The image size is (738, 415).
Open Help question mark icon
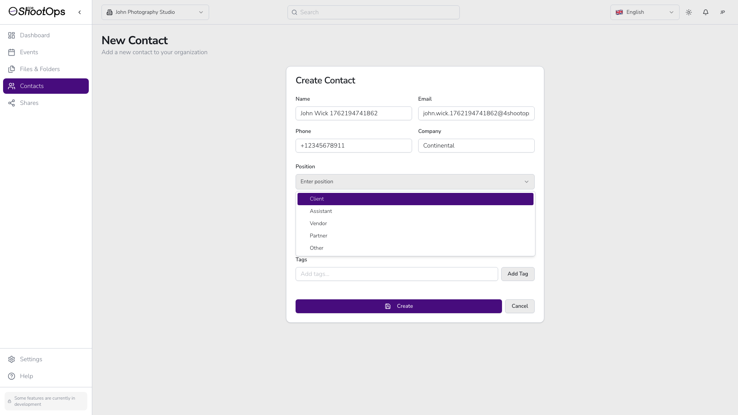tap(12, 376)
